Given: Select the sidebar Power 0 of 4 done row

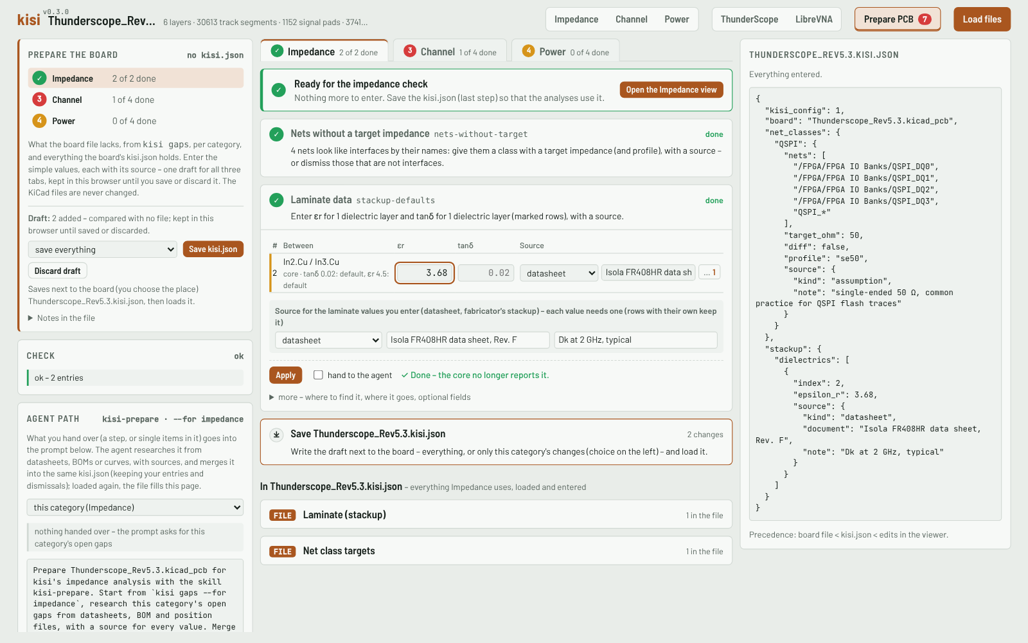Looking at the screenshot, I should 136,121.
